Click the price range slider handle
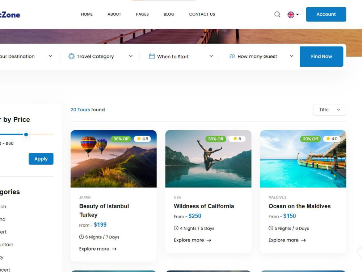362x272 pixels. (26, 135)
